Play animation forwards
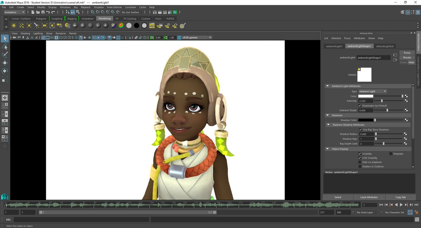This screenshot has width=421, height=228. (401, 205)
